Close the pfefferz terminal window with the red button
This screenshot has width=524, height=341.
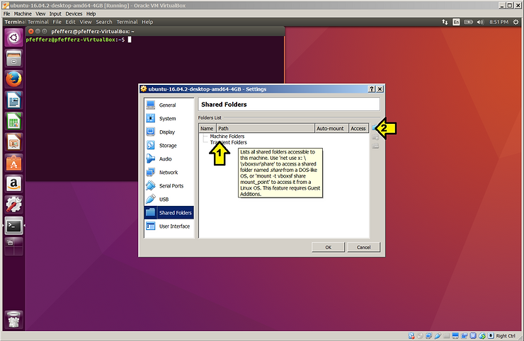point(30,31)
